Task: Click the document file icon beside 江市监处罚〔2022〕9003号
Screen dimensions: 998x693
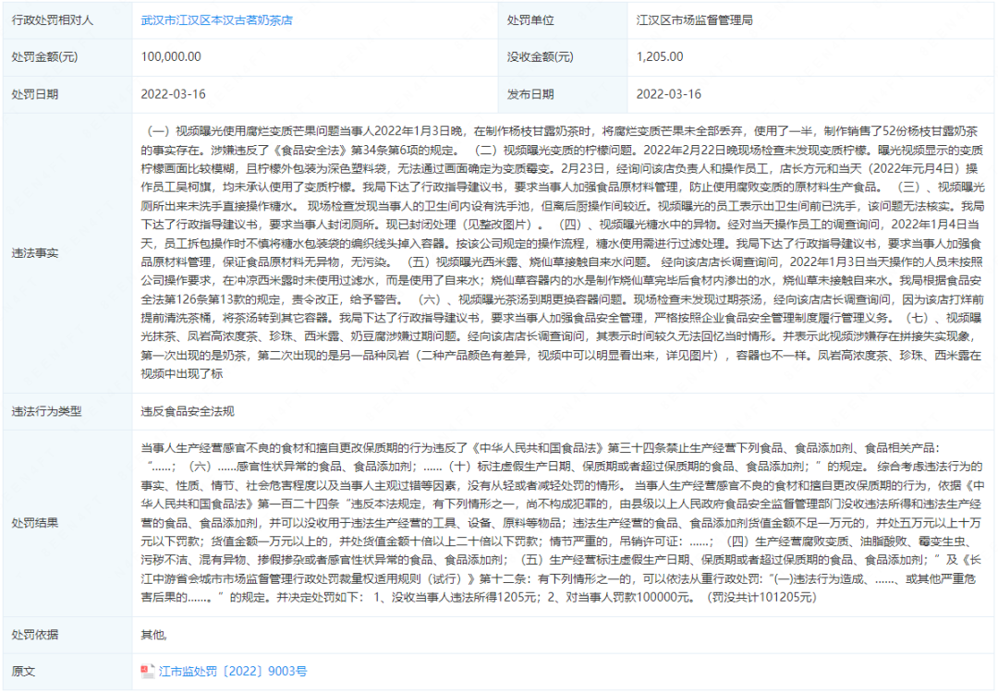Action: 149,671
